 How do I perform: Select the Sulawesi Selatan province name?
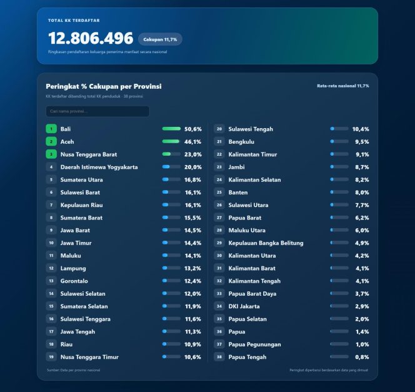(83, 294)
